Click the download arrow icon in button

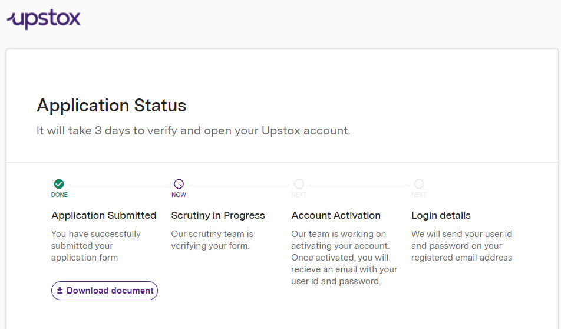[x=60, y=290]
